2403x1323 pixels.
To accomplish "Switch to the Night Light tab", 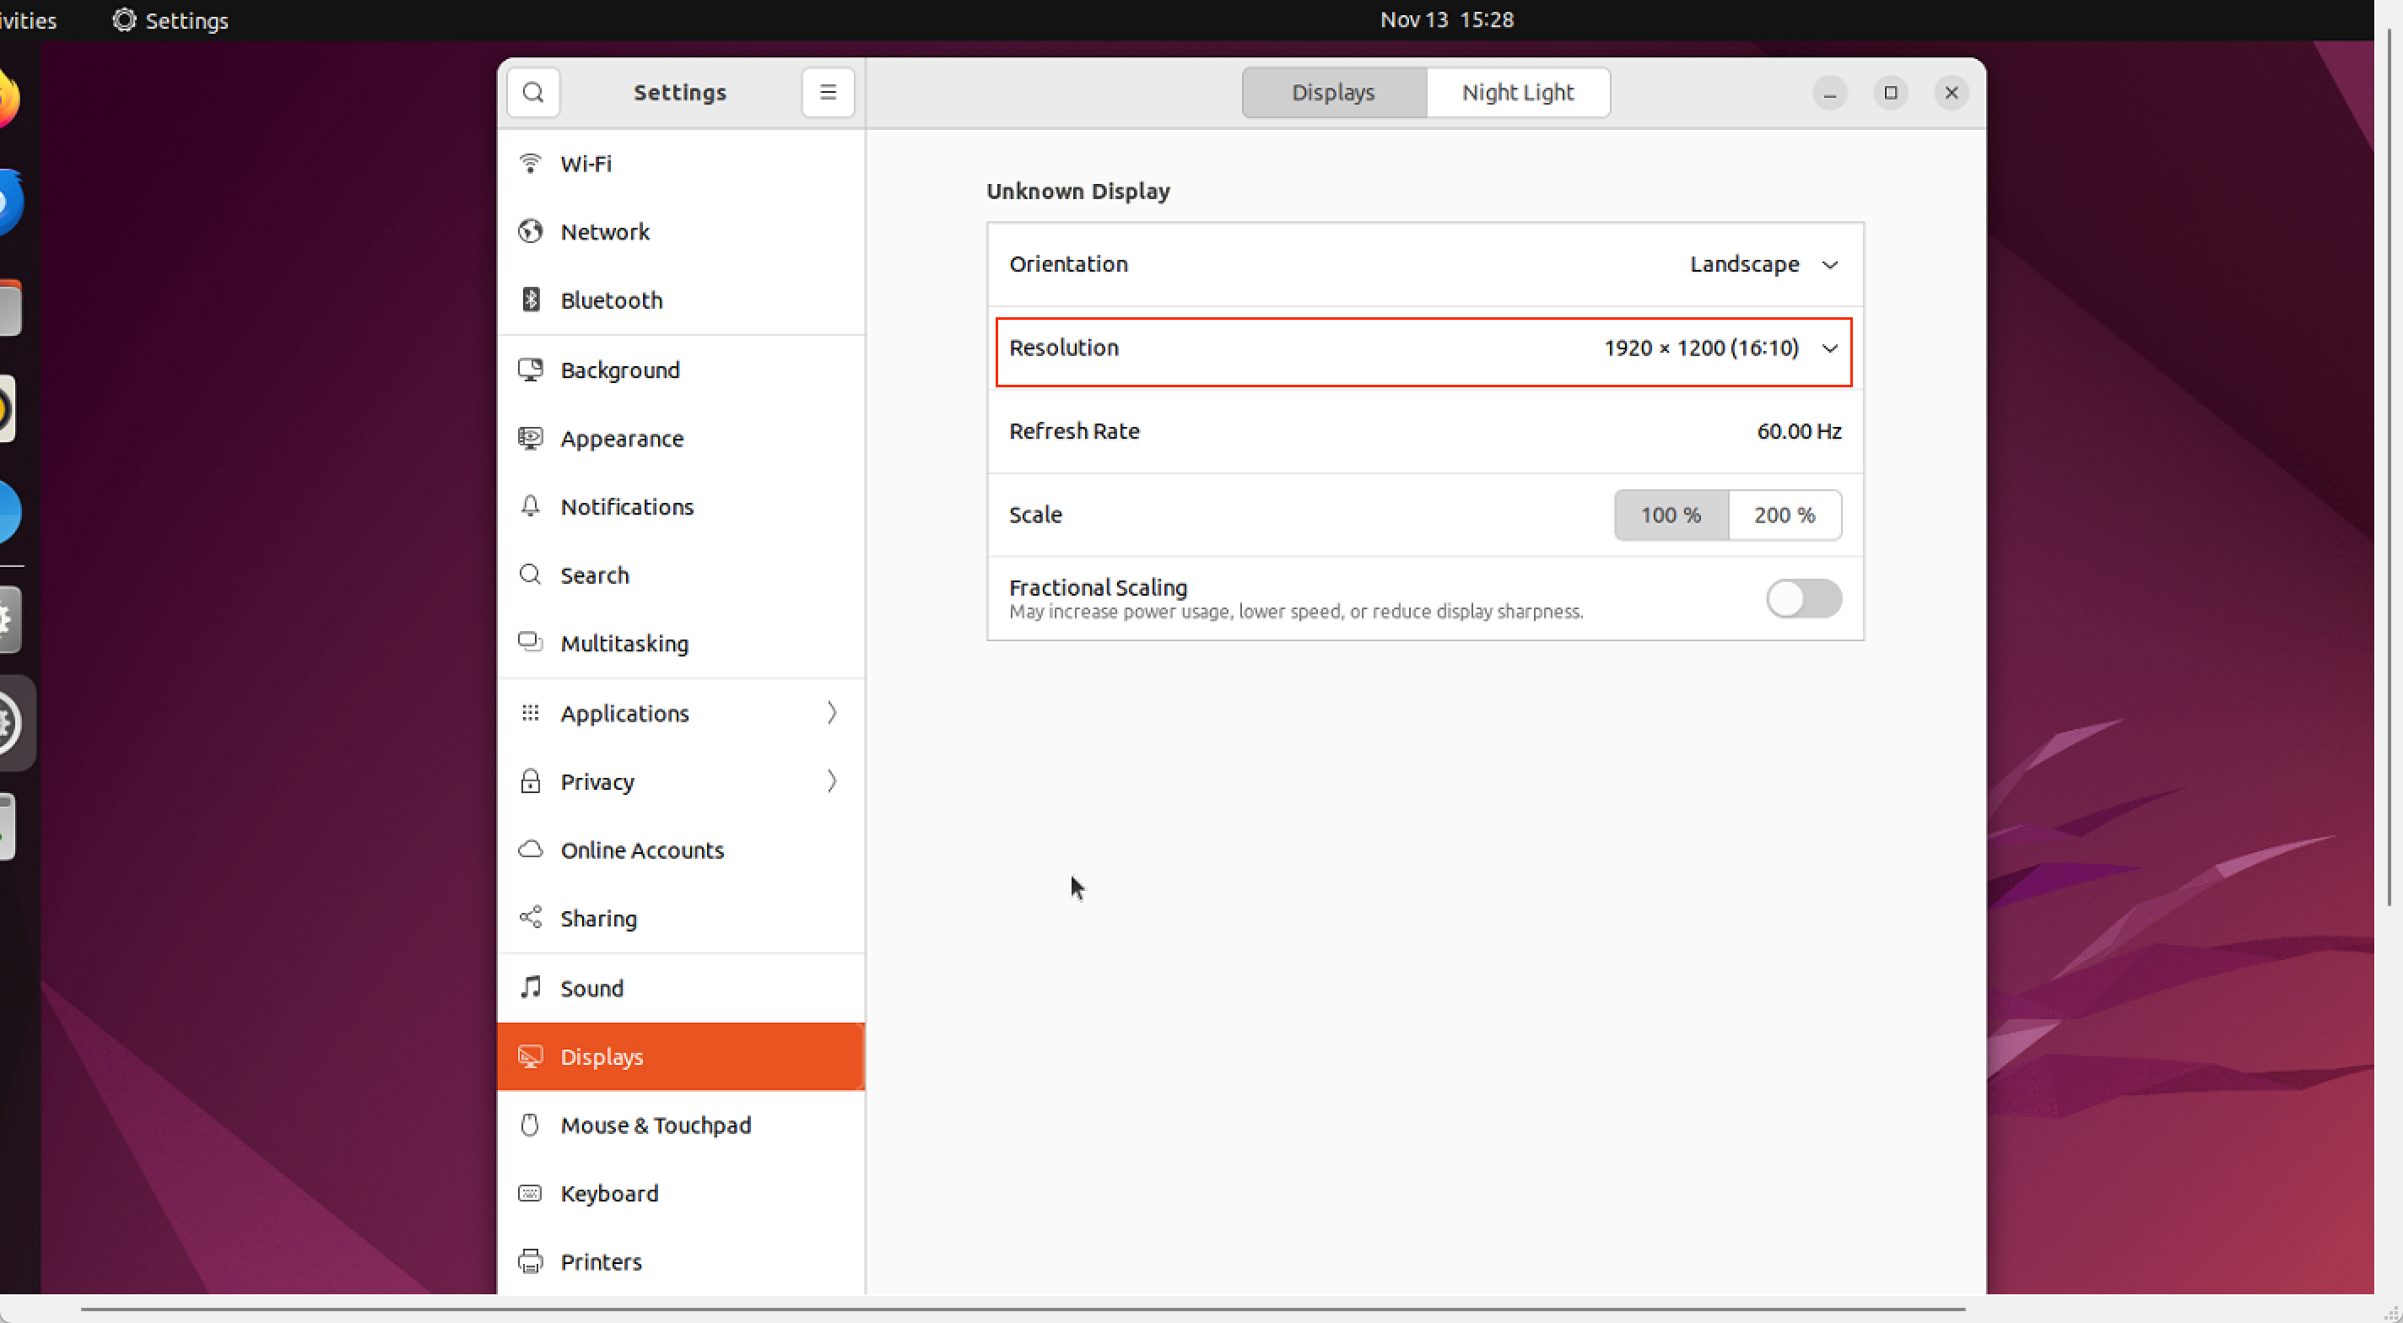I will coord(1517,92).
